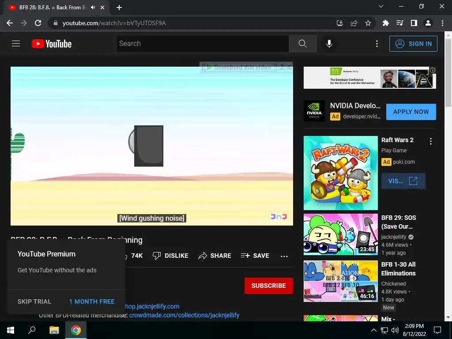Image resolution: width=452 pixels, height=339 pixels.
Task: Open File Explorer from taskbar
Action: pos(54,330)
